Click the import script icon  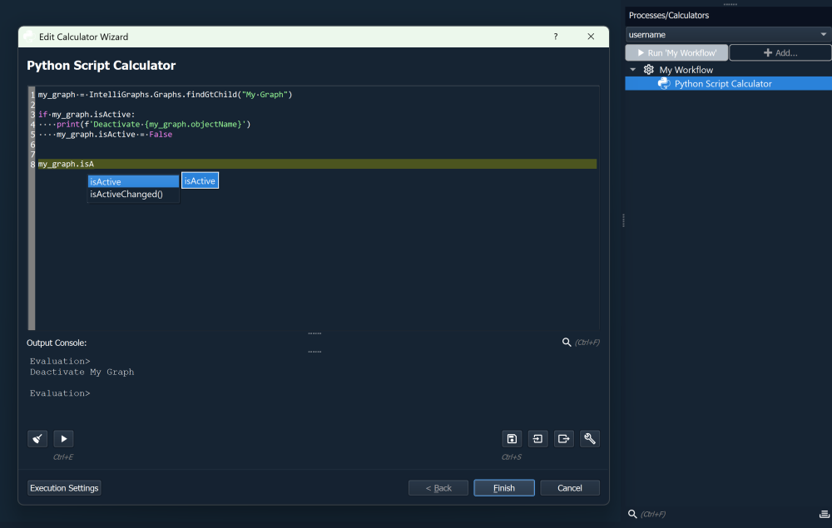point(537,438)
